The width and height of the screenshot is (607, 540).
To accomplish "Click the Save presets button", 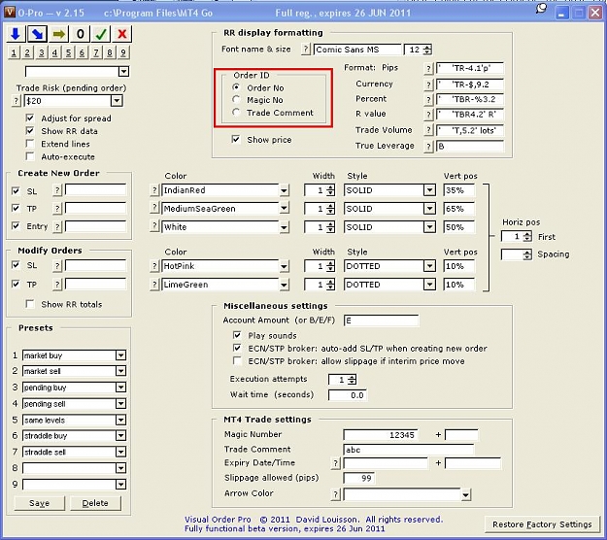I will coord(40,503).
